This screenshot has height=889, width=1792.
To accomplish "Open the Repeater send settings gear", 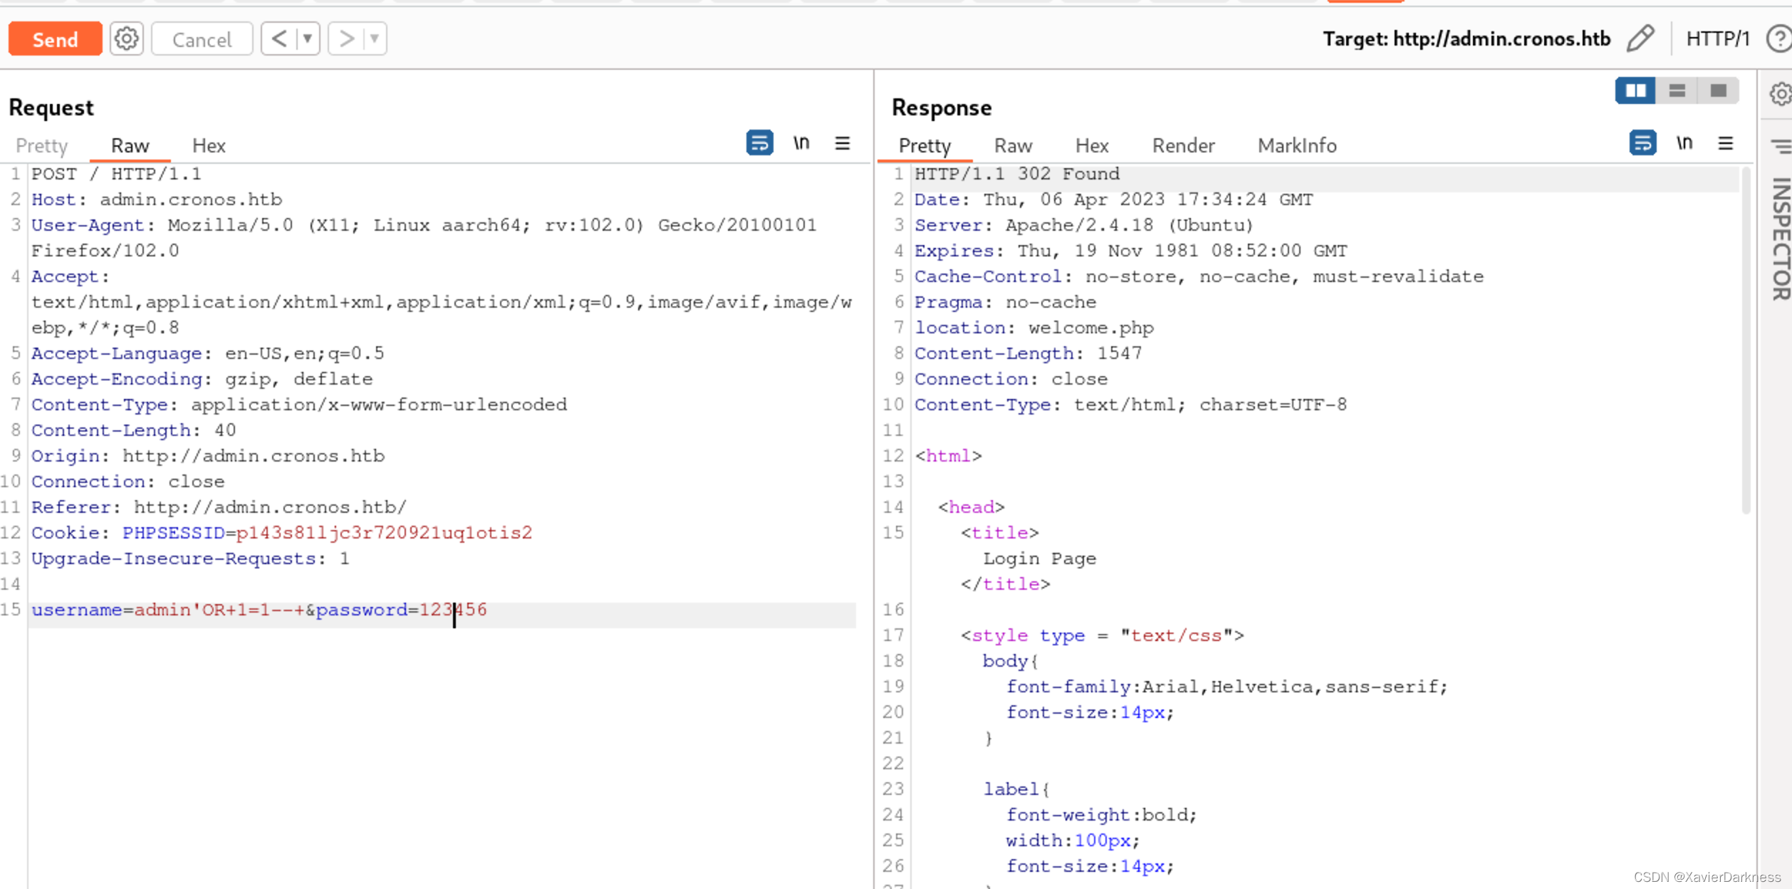I will [127, 38].
